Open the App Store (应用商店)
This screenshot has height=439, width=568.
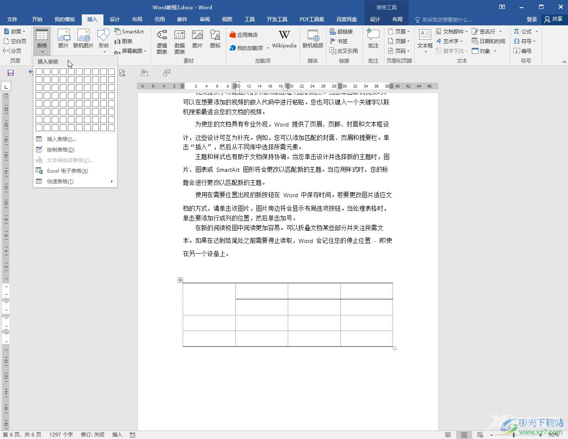point(244,35)
